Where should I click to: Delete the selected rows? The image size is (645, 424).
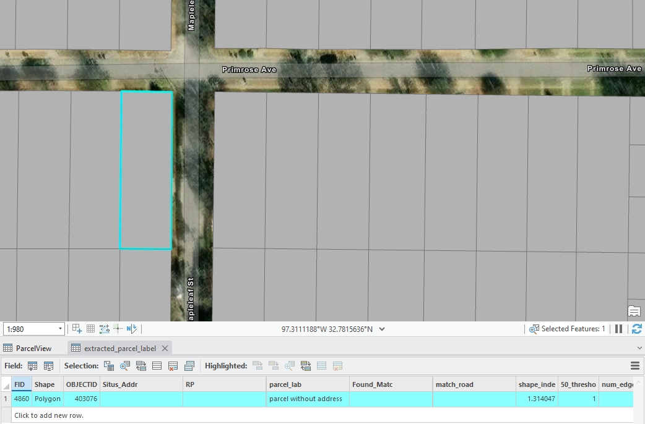click(x=173, y=366)
